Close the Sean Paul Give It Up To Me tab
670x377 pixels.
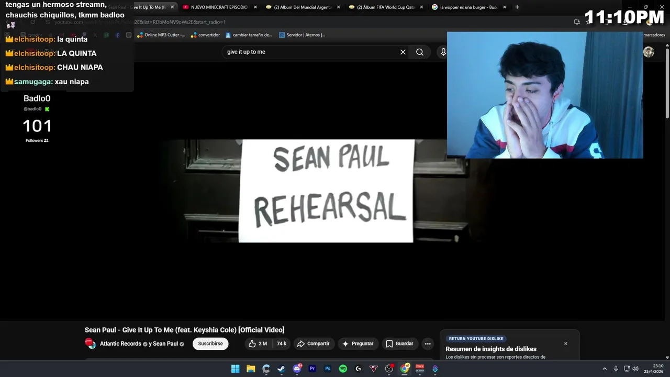click(172, 7)
